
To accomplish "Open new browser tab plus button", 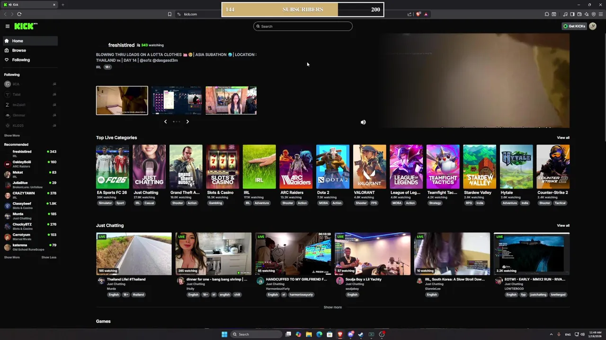I will pos(62,5).
